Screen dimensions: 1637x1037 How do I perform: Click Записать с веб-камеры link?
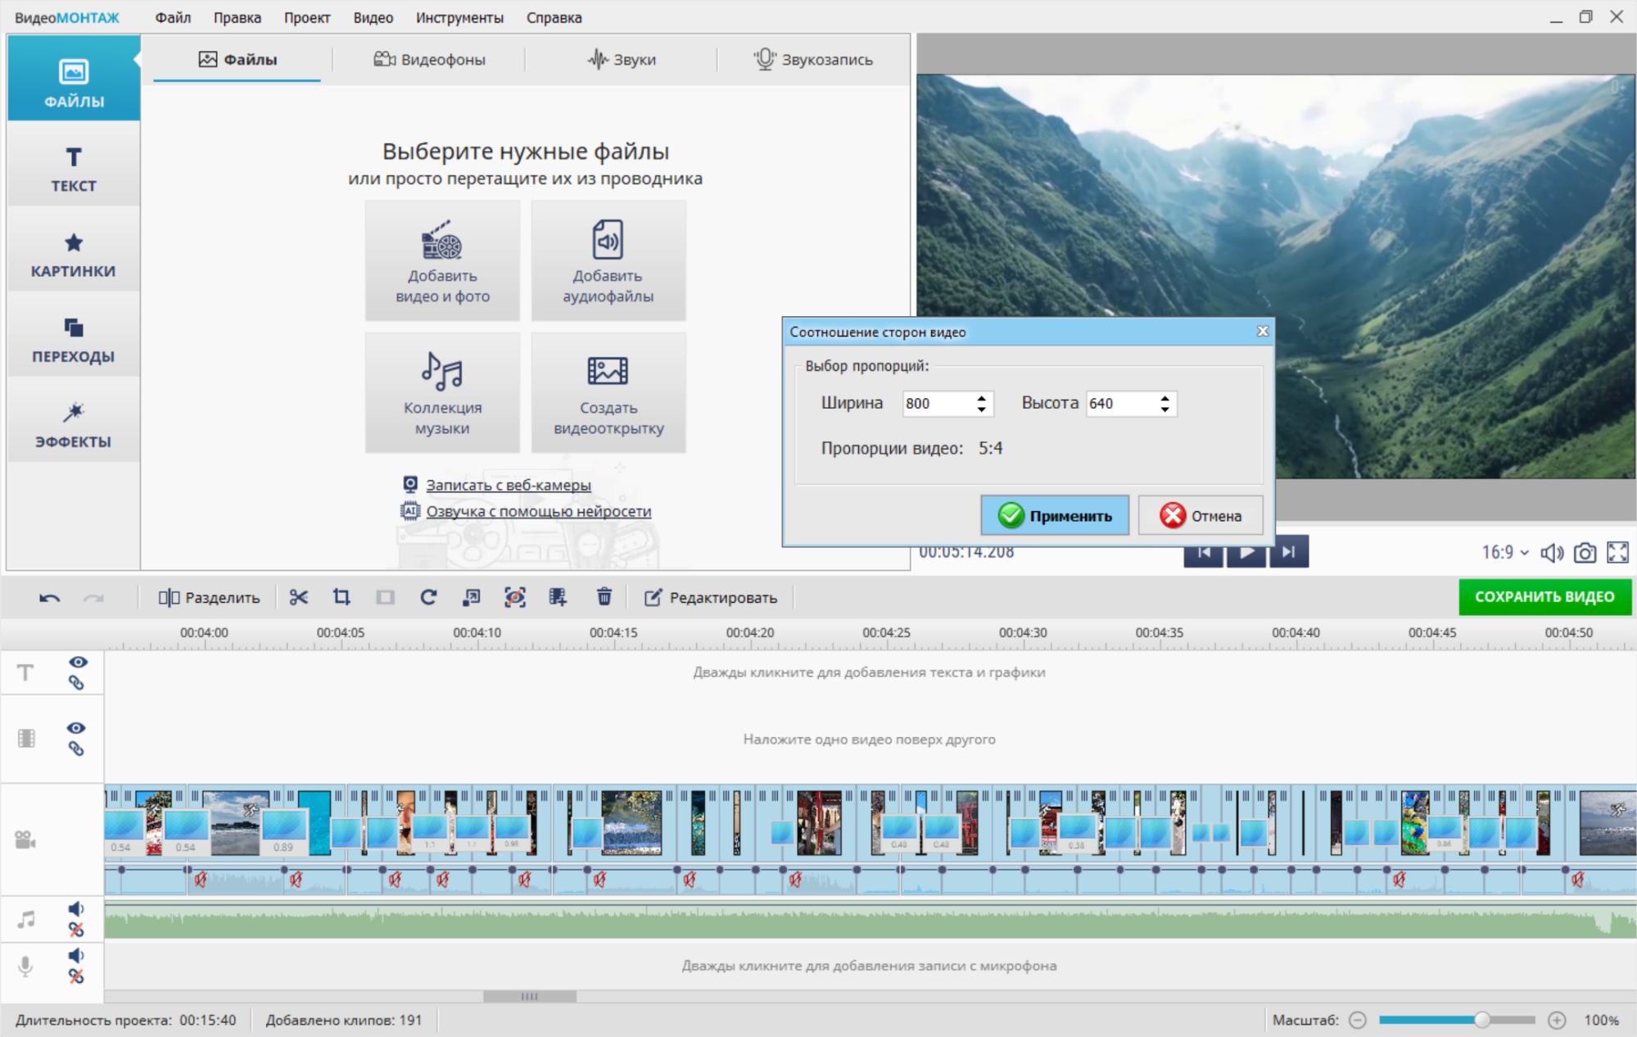(x=508, y=485)
